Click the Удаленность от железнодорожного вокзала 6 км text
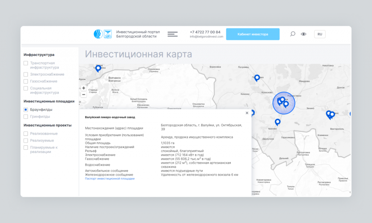This screenshot has width=372, height=223. (x=199, y=175)
